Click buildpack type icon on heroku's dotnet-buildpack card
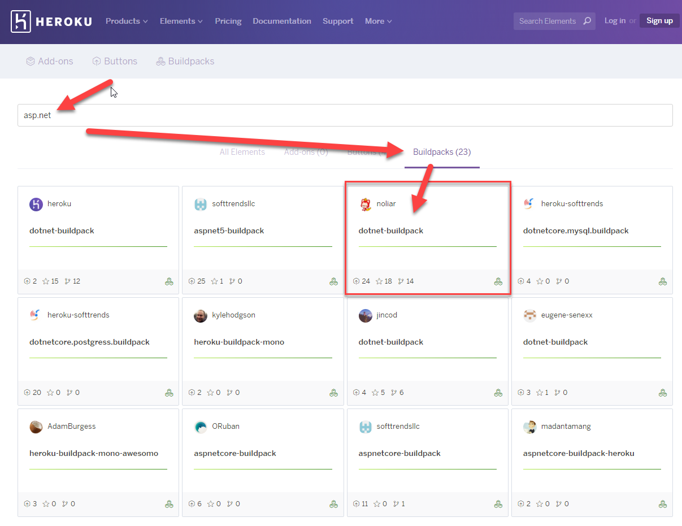The image size is (682, 526). tap(169, 281)
